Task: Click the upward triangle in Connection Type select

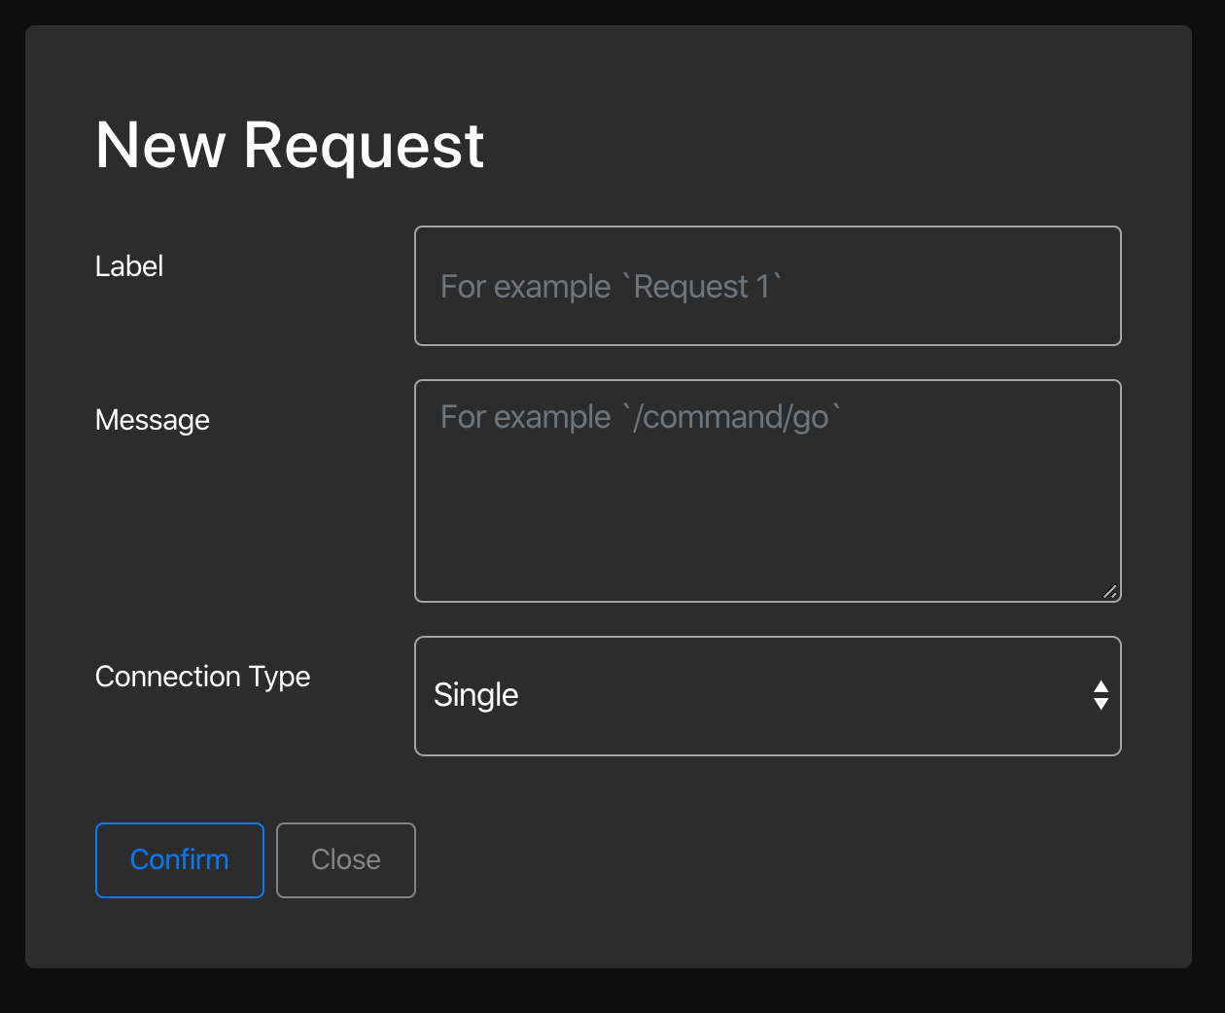Action: click(x=1101, y=687)
